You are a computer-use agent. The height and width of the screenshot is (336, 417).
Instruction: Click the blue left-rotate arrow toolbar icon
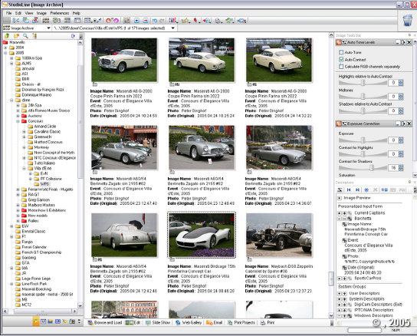(x=155, y=20)
